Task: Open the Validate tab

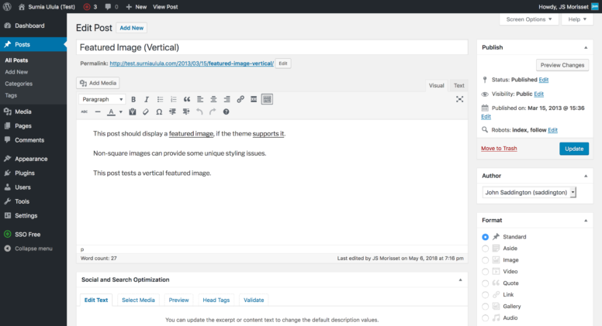Action: tap(254, 300)
